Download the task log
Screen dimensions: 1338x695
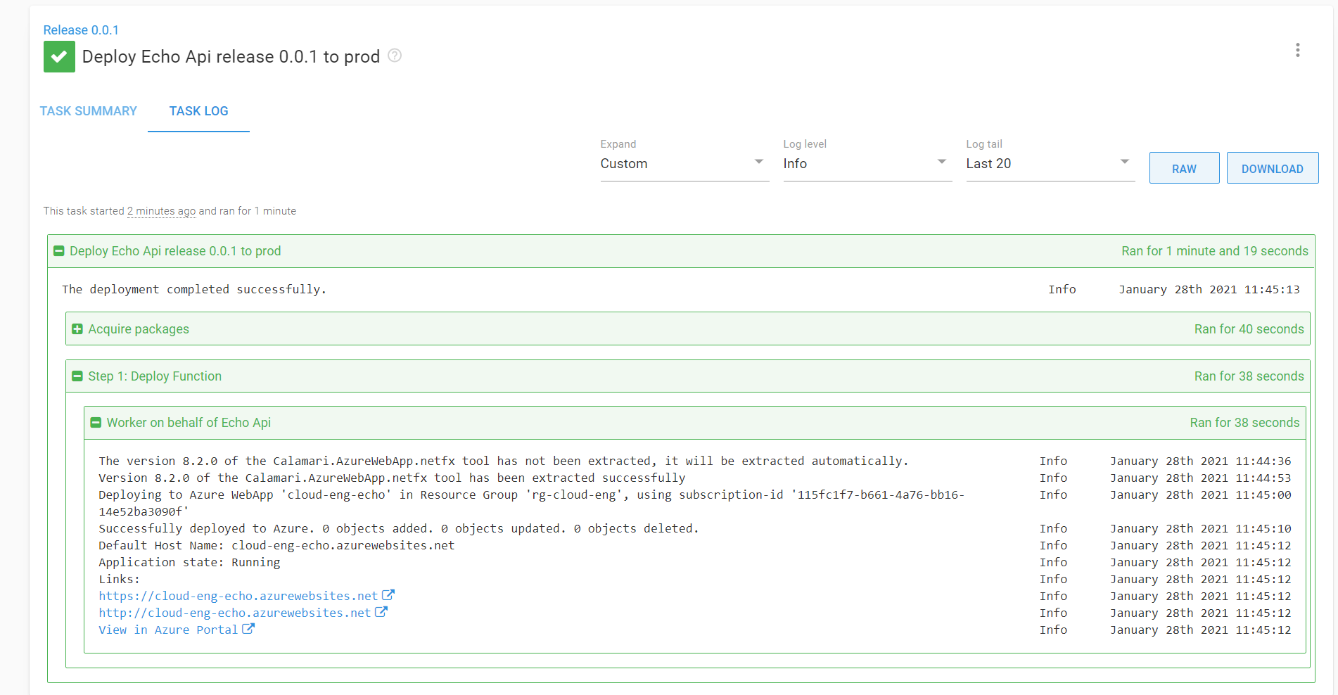coord(1272,168)
